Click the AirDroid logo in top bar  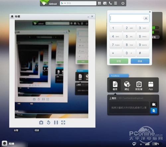(48, 3)
